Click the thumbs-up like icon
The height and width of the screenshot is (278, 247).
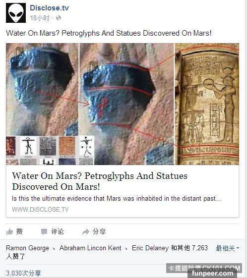point(9,231)
